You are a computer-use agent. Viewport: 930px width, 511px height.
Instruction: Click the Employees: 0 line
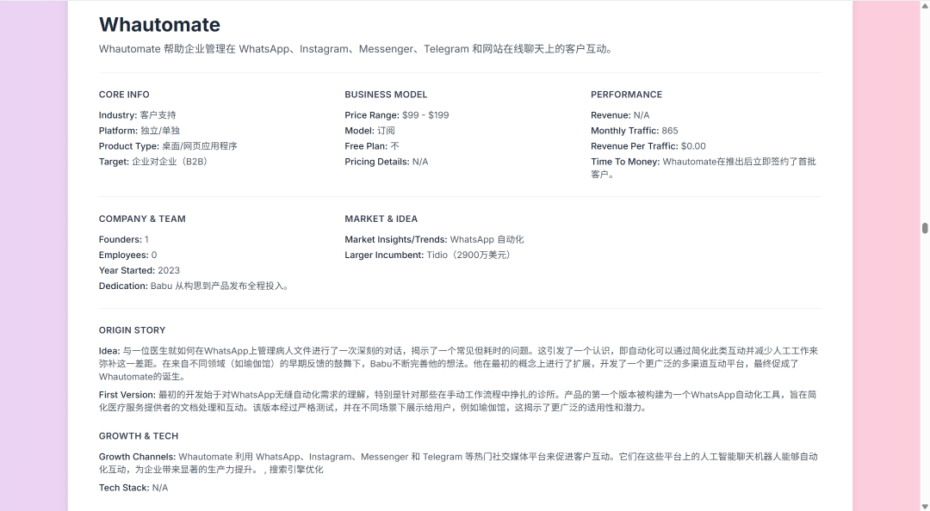tap(127, 255)
